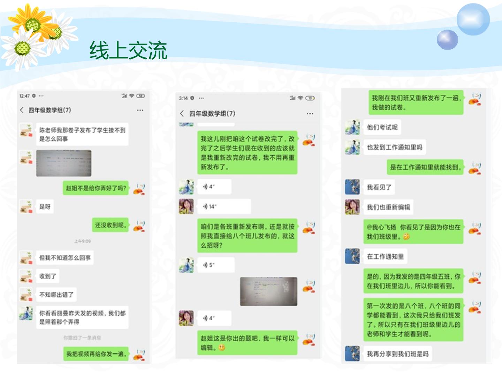Tap avatar next to 我看见了
This screenshot has height=376, width=502.
click(352, 187)
